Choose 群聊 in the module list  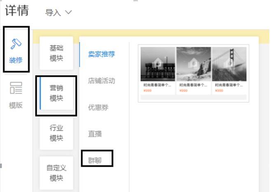pos(95,160)
